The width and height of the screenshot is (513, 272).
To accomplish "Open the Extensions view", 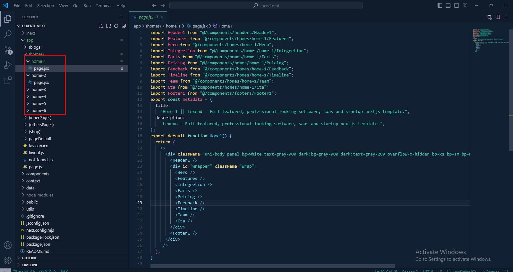I will pyautogui.click(x=8, y=81).
